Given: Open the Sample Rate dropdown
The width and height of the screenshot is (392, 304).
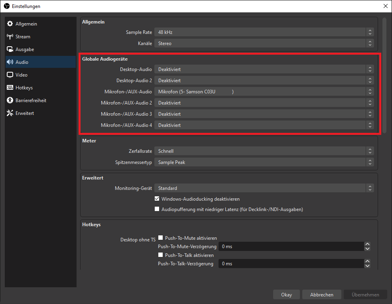Looking at the screenshot, I should click(264, 32).
